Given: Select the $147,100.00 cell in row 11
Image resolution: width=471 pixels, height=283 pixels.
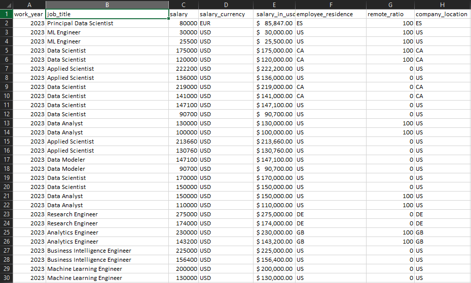Looking at the screenshot, I should [274, 105].
